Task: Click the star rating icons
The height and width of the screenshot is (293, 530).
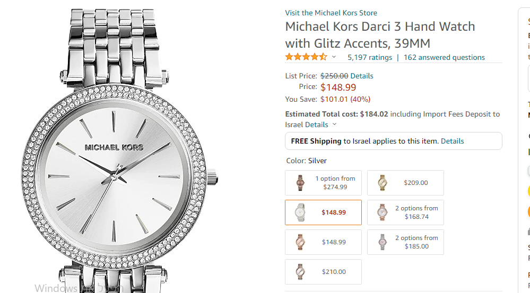Action: click(306, 57)
